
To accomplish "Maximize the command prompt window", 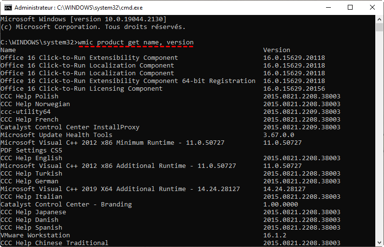I will (x=350, y=8).
